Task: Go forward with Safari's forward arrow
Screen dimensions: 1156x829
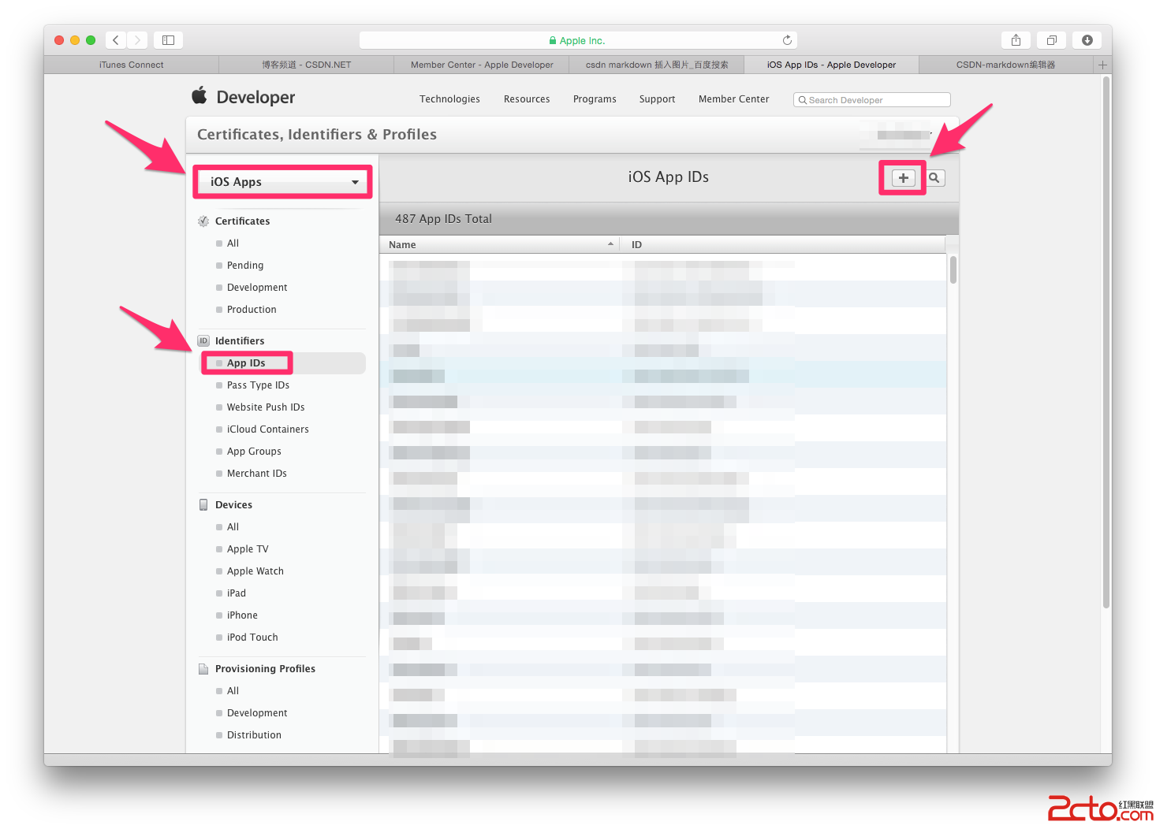Action: (137, 40)
